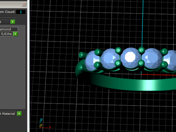Image resolution: width=176 pixels, height=132 pixels.
Task: Click the green arrow next to Material
Action: pyautogui.click(x=19, y=114)
